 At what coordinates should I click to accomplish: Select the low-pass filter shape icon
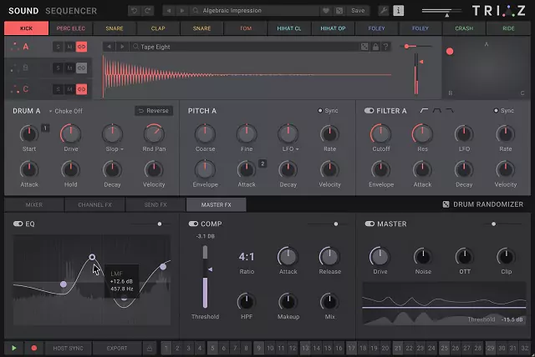pyautogui.click(x=450, y=111)
